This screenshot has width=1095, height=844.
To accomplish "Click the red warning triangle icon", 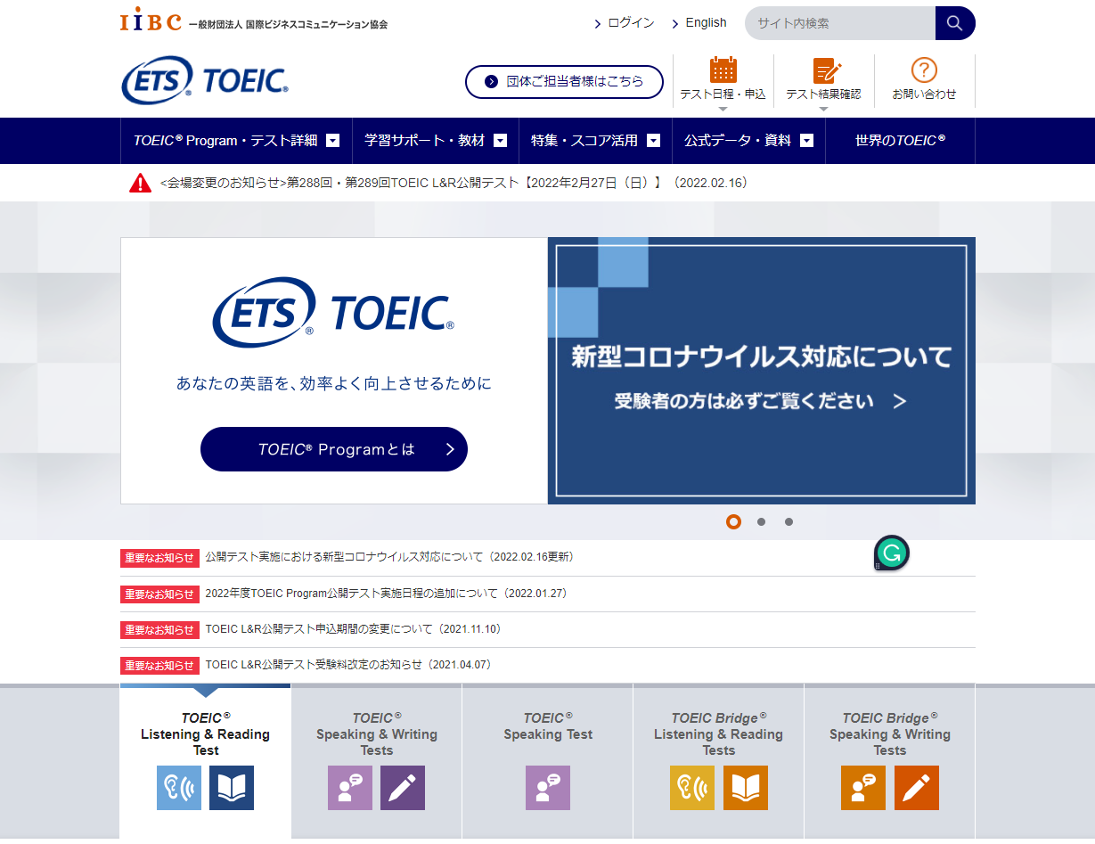I will click(x=141, y=184).
